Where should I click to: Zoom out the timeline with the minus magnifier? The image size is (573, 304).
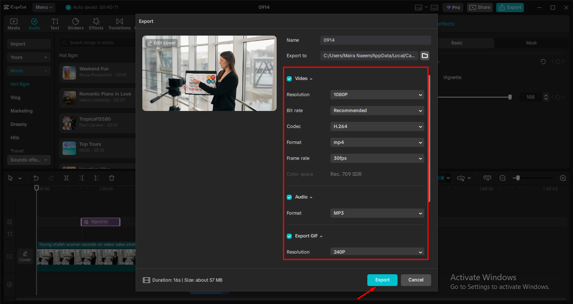tap(502, 178)
